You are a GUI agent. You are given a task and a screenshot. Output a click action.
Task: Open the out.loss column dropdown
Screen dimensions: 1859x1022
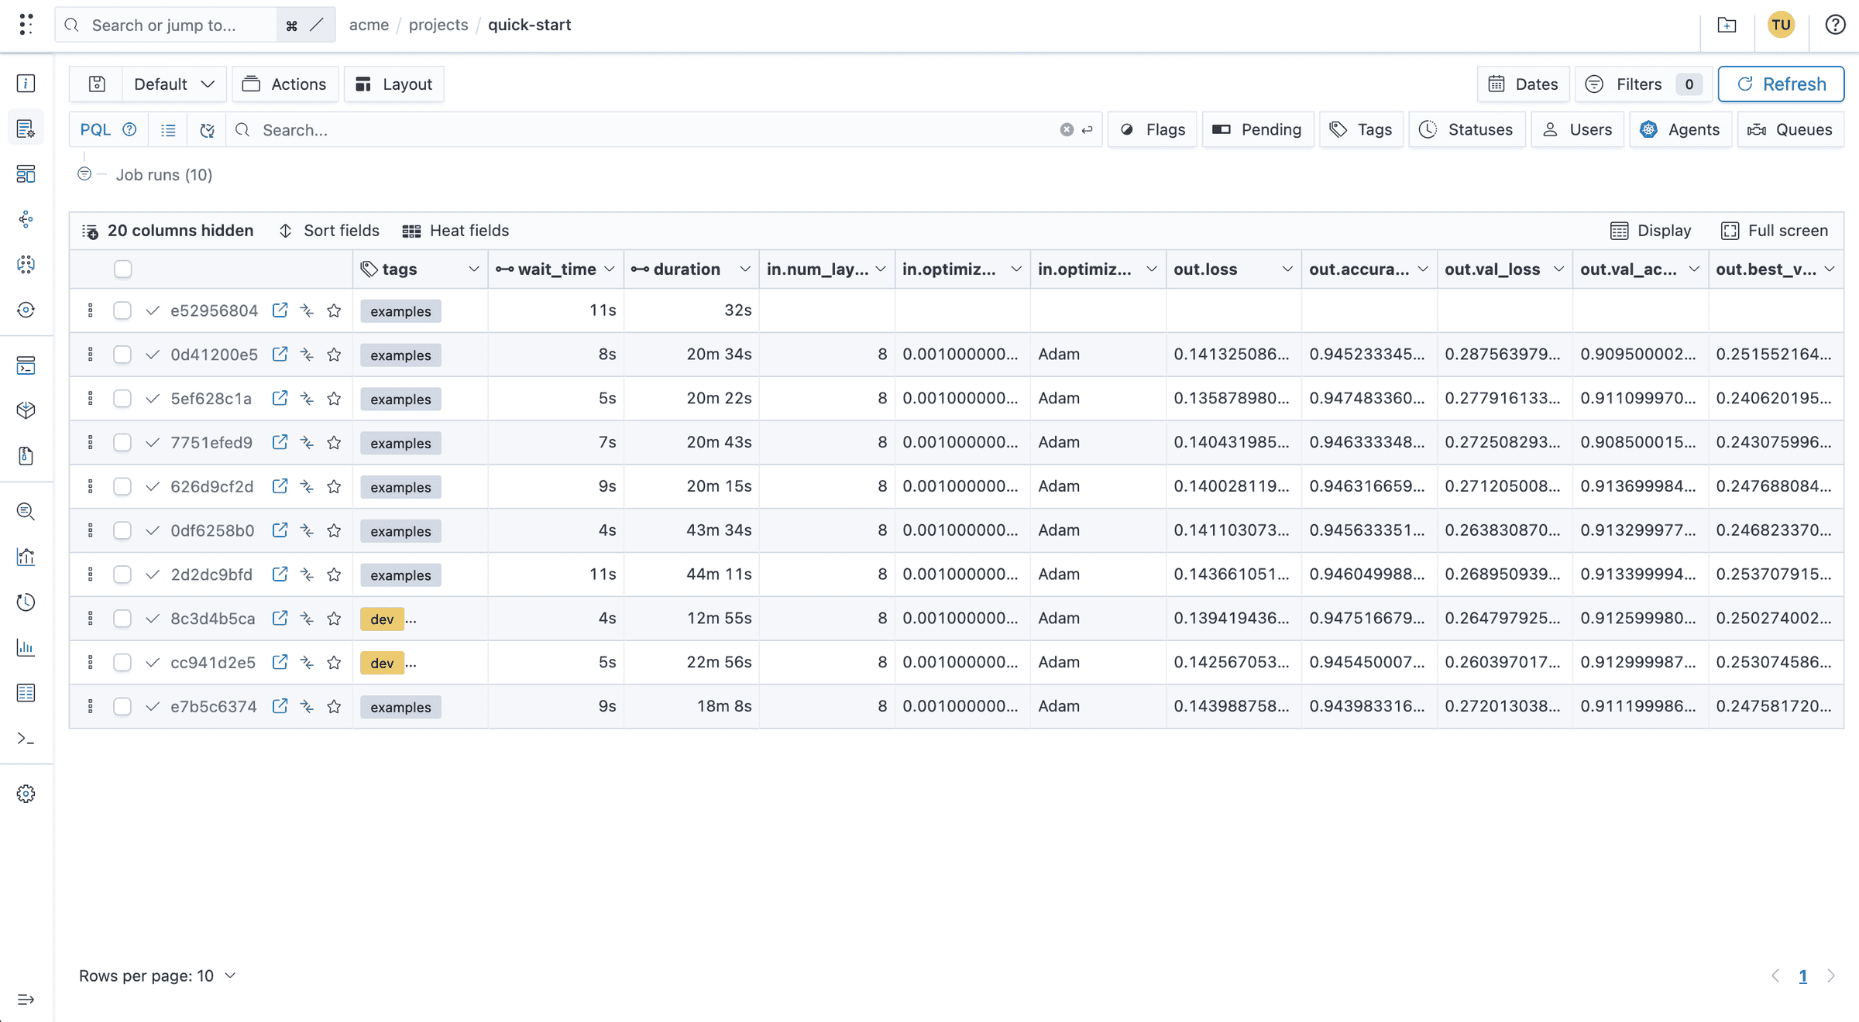[1287, 269]
